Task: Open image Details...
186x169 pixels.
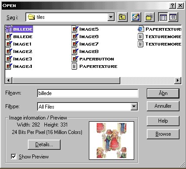Action: (44, 144)
